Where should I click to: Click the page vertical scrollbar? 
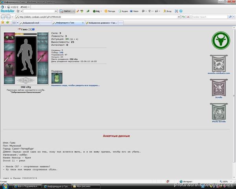pos(234,95)
